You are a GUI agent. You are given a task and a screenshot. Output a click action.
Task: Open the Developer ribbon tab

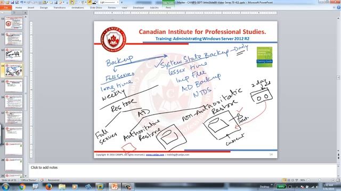point(139,7)
